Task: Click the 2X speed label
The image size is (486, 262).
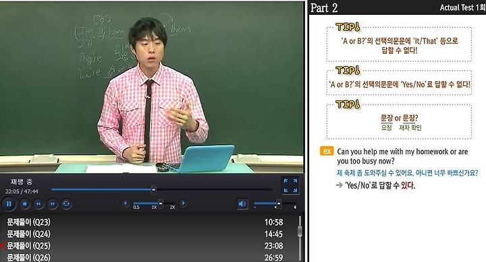Action: tap(172, 207)
